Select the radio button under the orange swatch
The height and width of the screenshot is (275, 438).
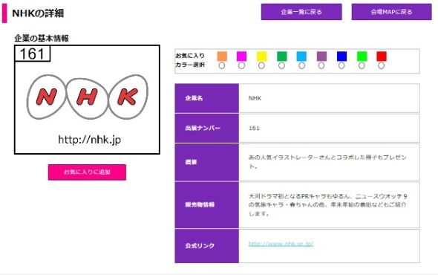[x=222, y=65]
